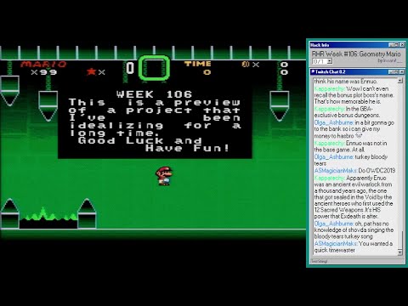Click 'Good Luck and' line in message box
The image size is (408, 306).
[x=140, y=140]
